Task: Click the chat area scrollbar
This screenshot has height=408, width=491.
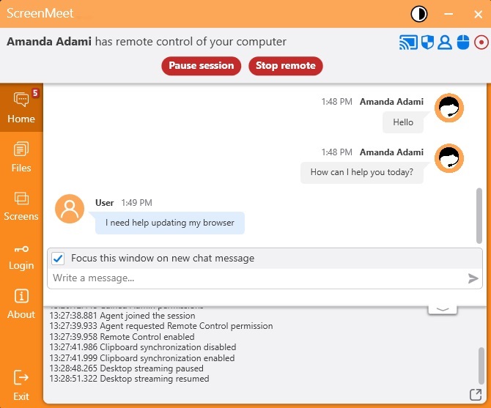Action: pos(479,216)
